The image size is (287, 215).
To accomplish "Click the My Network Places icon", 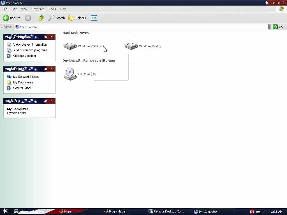I will (x=9, y=77).
